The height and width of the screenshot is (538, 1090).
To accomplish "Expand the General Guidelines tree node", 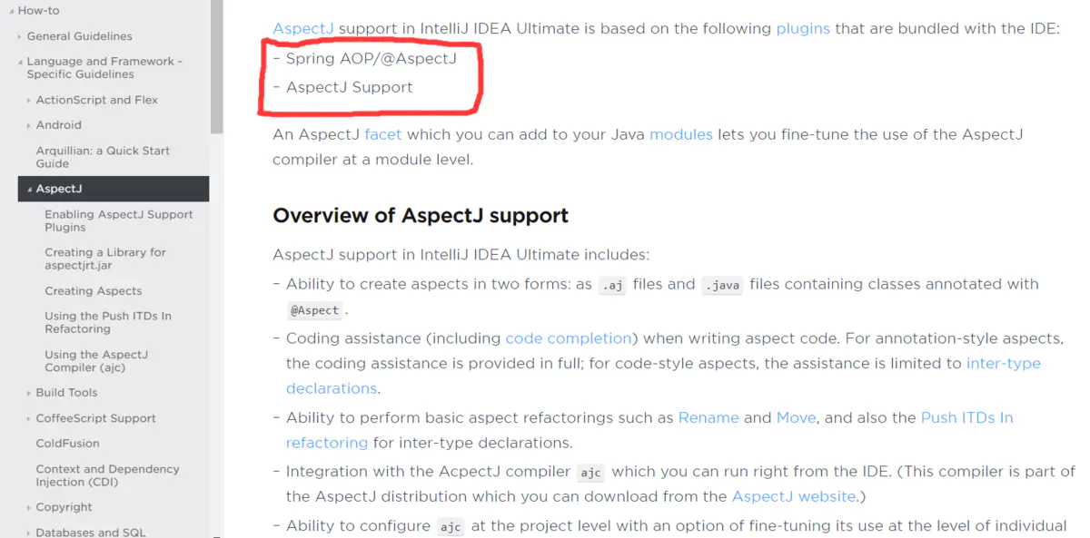I will tap(20, 36).
